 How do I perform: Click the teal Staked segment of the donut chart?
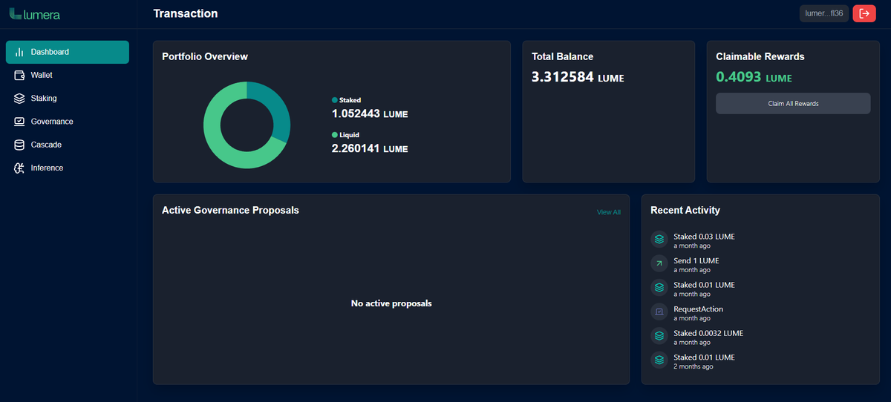[276, 106]
